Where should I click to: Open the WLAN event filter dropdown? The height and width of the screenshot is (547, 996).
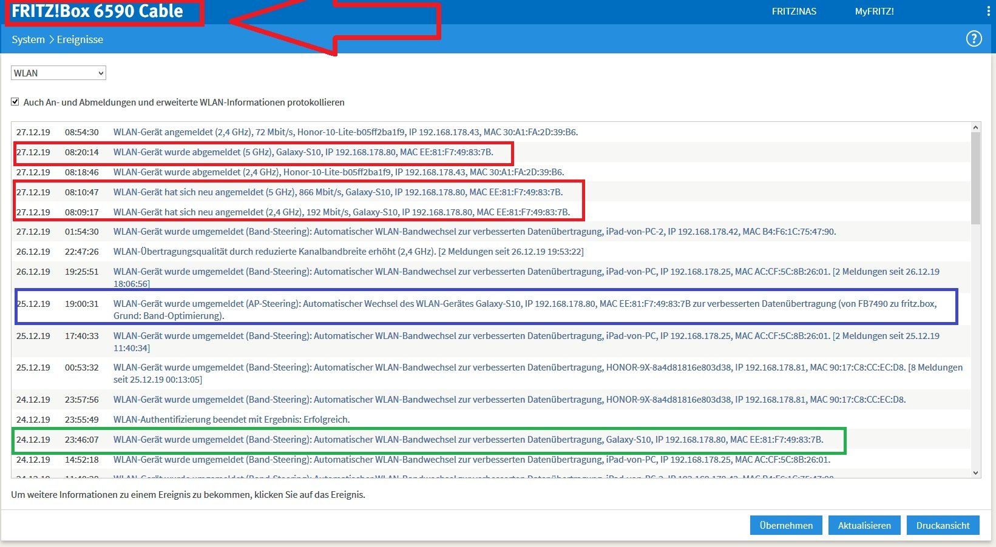coord(58,73)
